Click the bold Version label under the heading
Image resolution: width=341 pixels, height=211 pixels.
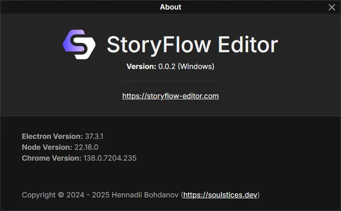tap(141, 66)
